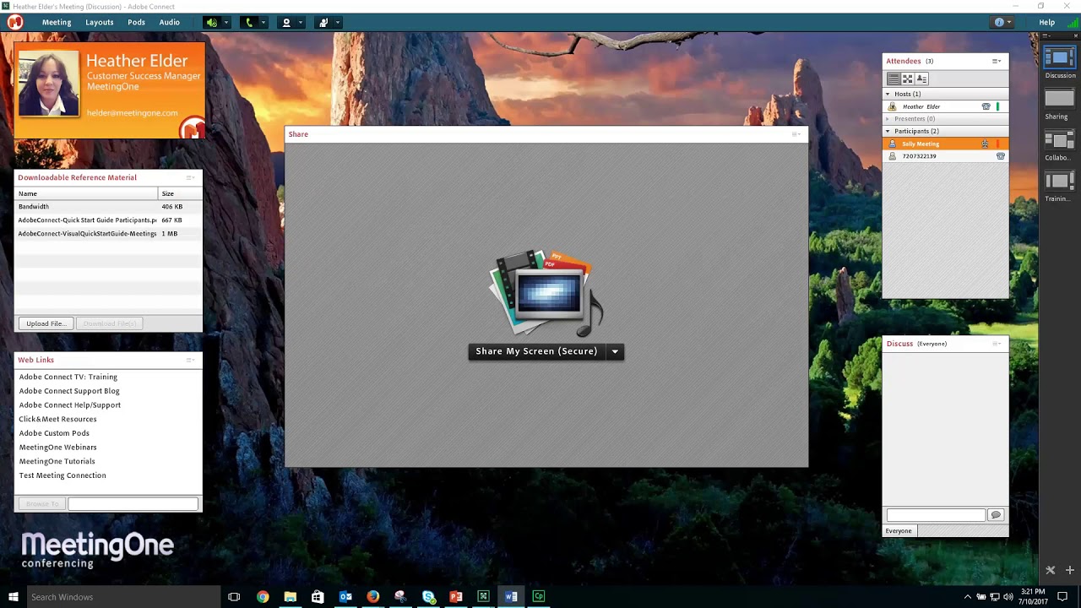Open Google Chrome from the taskbar

263,597
